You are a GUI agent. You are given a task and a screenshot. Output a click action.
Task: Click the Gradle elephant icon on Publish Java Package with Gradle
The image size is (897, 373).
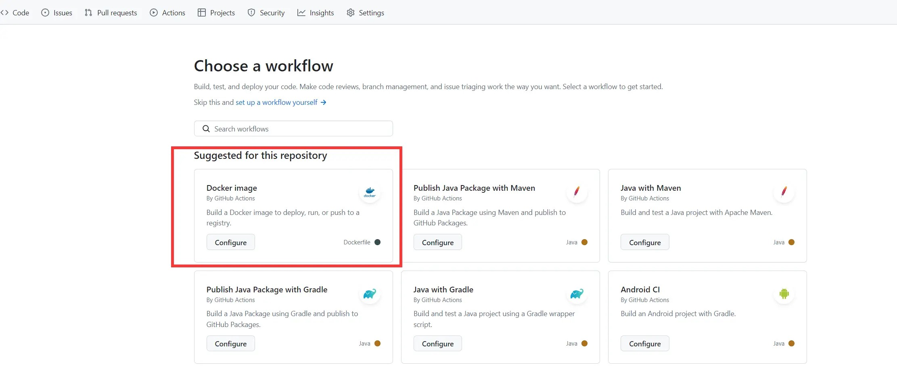[370, 294]
